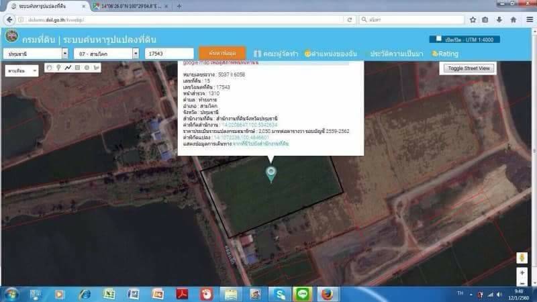Screen dimensions: 537x302
Task: Open the 07 - สามโคก district dropdown
Action: (x=107, y=53)
